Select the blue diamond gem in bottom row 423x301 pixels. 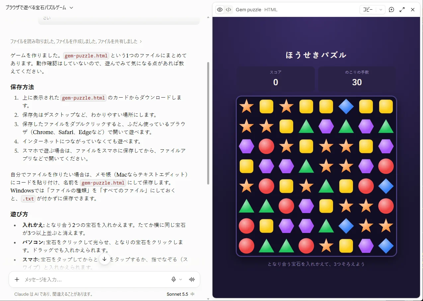[x=386, y=246]
